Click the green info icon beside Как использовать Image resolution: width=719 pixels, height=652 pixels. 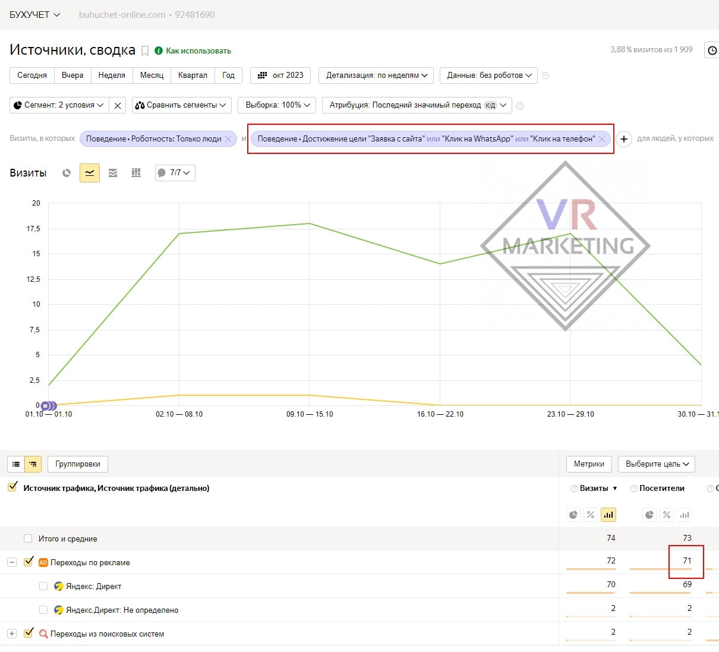tap(159, 51)
